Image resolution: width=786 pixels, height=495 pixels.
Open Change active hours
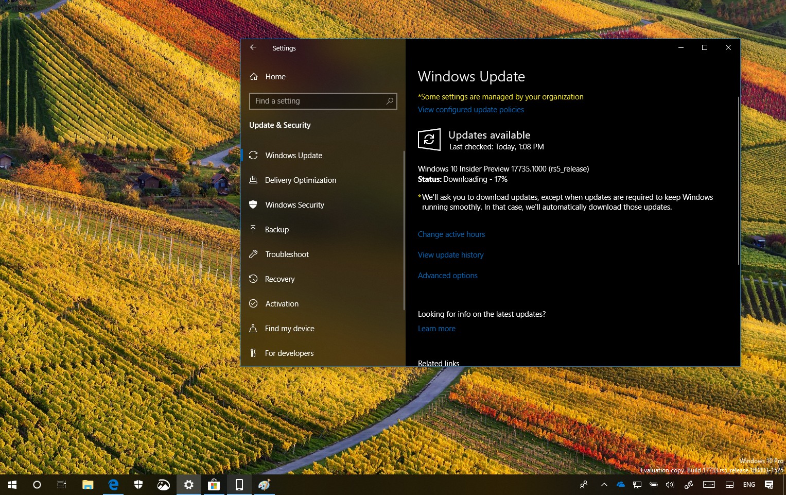[x=451, y=234]
